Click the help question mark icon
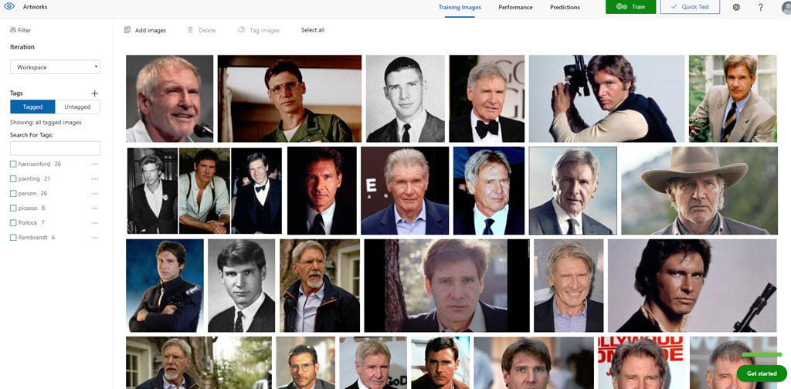The width and height of the screenshot is (791, 389). [761, 7]
